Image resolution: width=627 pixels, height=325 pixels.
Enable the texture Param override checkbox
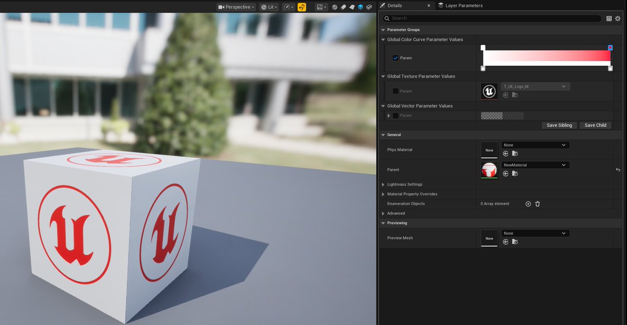[396, 91]
